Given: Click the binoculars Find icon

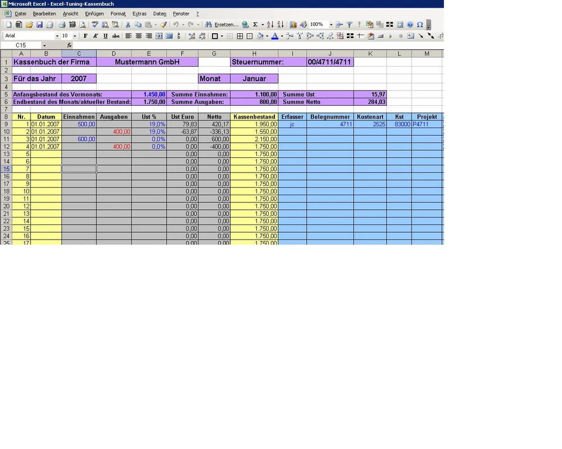Looking at the screenshot, I should (208, 25).
